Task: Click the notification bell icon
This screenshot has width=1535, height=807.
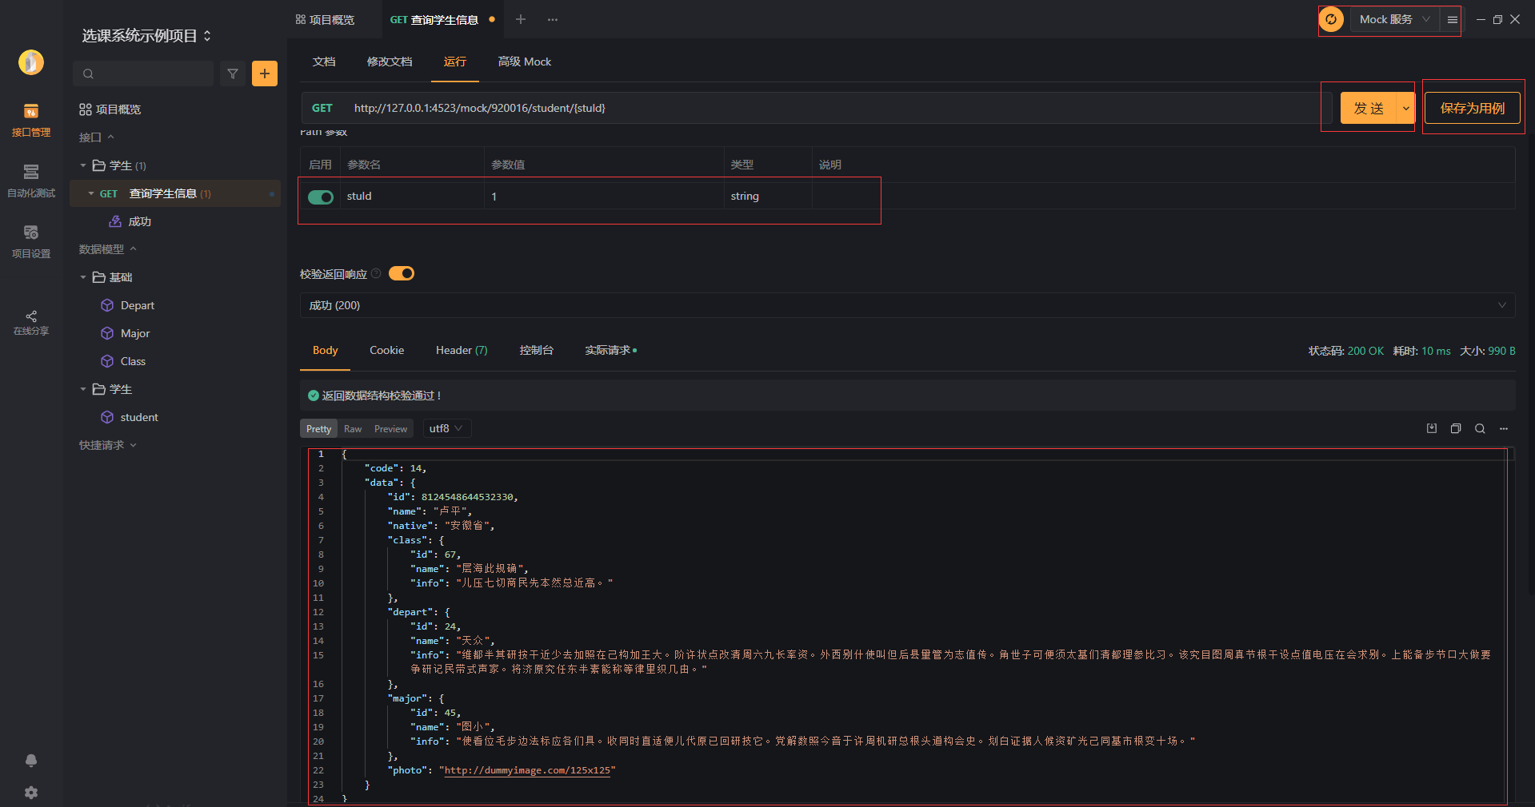Action: [31, 760]
